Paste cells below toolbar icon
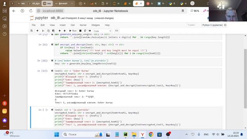 point(54,31)
